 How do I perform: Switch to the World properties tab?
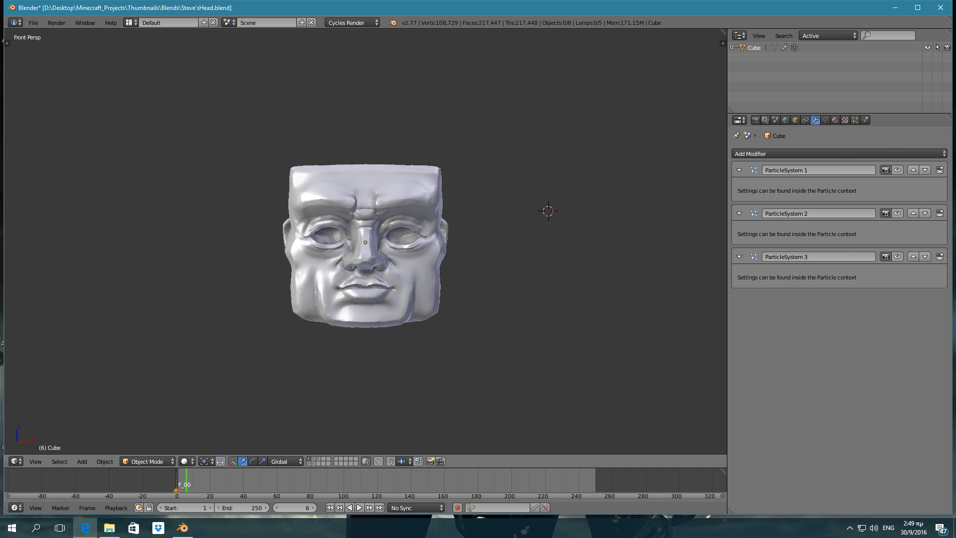click(x=785, y=120)
